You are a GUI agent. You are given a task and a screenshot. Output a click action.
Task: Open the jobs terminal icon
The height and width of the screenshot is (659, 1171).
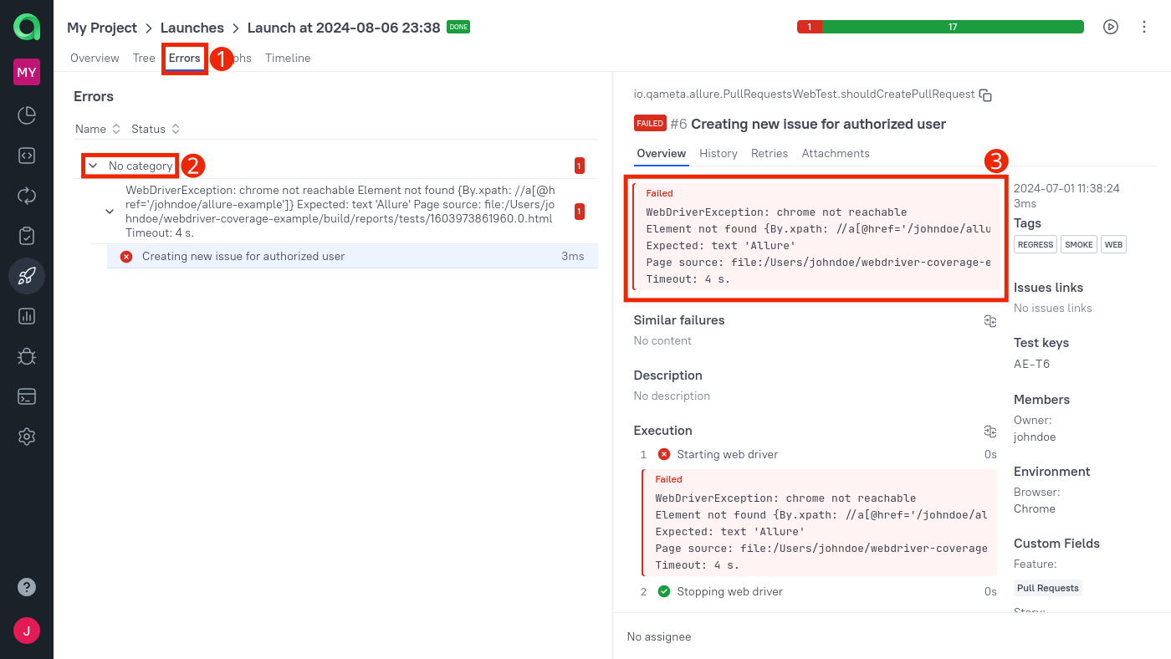pyautogui.click(x=27, y=396)
